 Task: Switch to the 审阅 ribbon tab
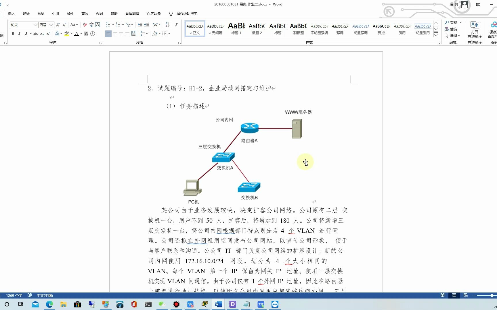click(x=84, y=13)
